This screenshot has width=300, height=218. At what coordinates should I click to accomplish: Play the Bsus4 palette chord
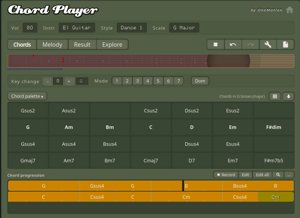pos(110,144)
